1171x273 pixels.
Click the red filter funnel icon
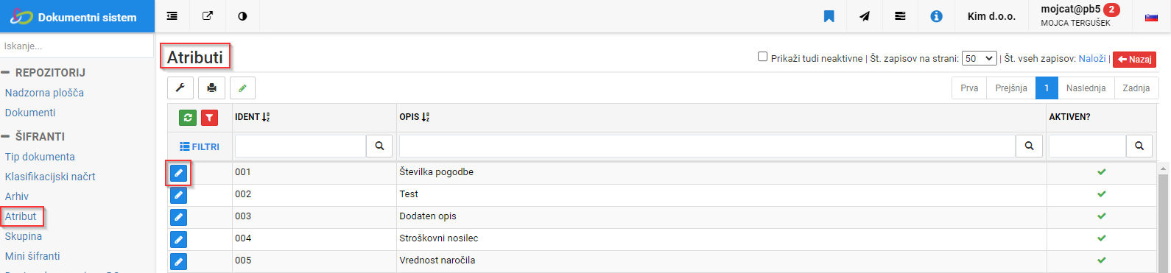pyautogui.click(x=209, y=118)
